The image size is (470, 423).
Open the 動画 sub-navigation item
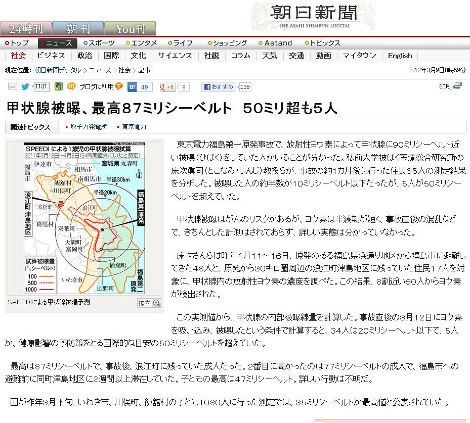pyautogui.click(x=323, y=56)
